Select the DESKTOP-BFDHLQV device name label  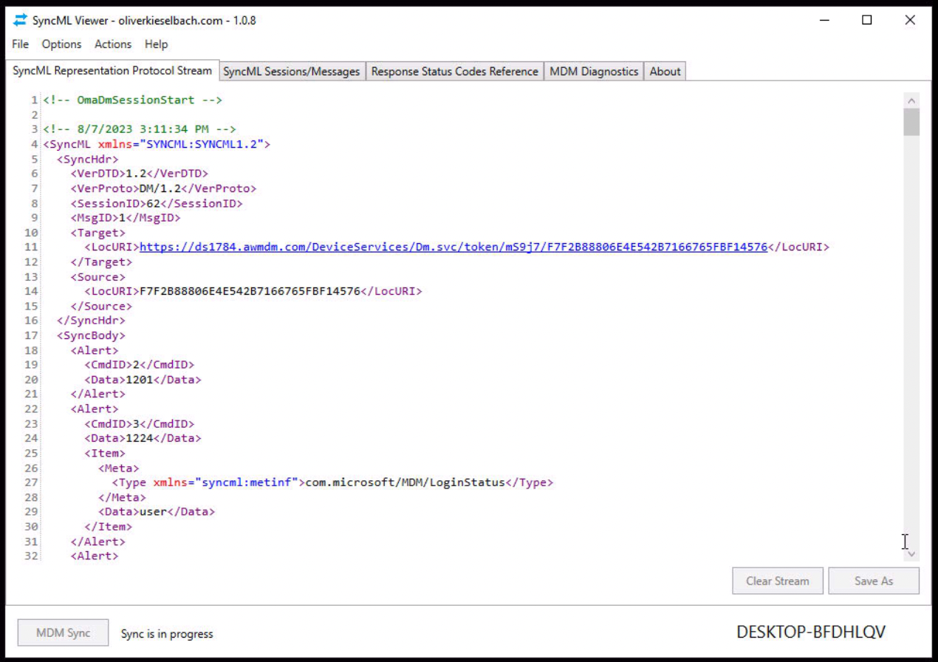click(x=810, y=632)
